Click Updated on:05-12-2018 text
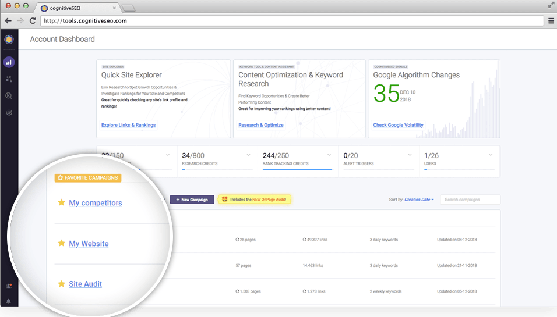 click(x=457, y=291)
